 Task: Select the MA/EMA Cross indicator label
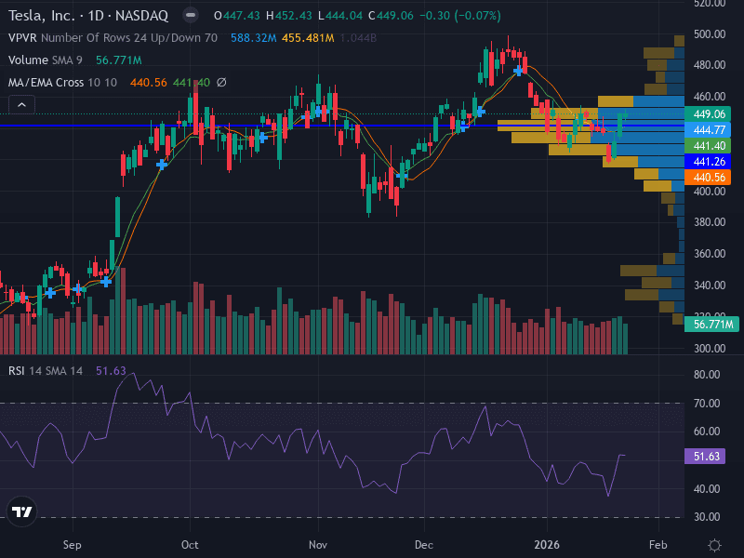tap(62, 83)
